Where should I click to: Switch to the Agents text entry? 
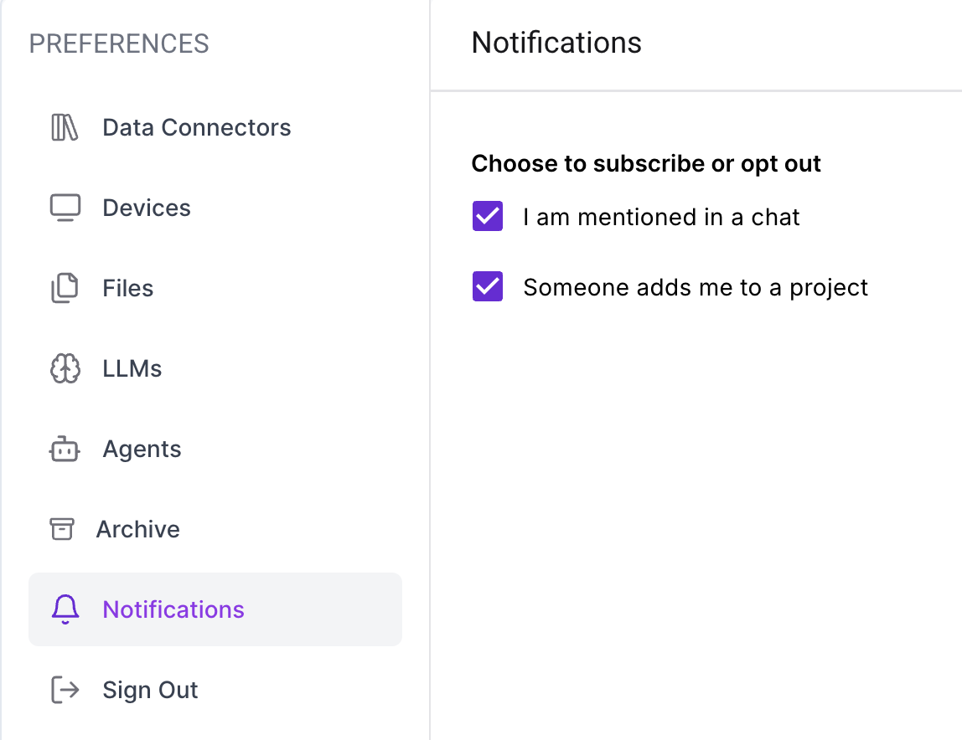142,450
